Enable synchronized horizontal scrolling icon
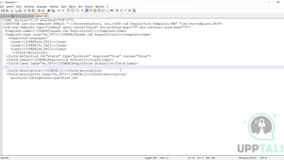284x160 pixels. (72, 11)
